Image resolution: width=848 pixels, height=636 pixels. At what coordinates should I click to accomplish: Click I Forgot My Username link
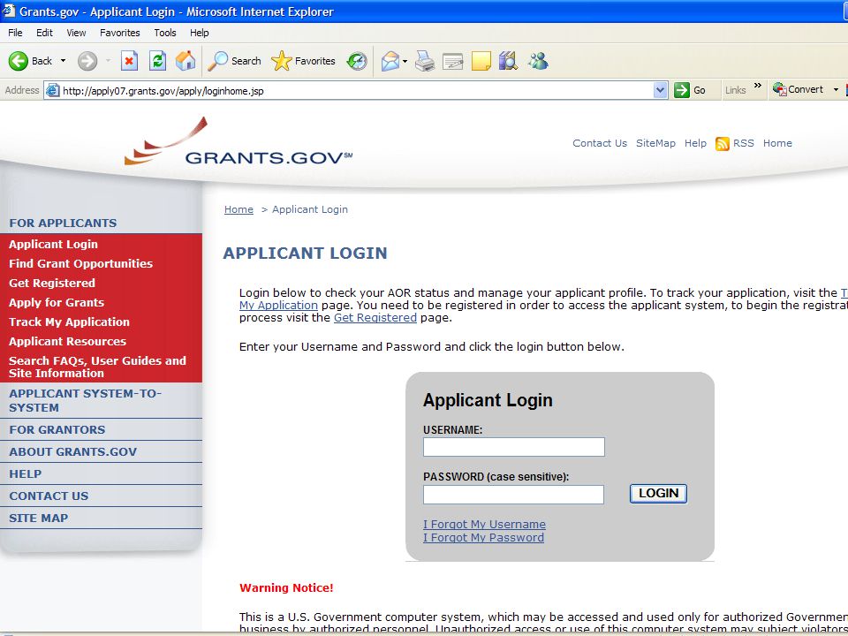coord(485,525)
